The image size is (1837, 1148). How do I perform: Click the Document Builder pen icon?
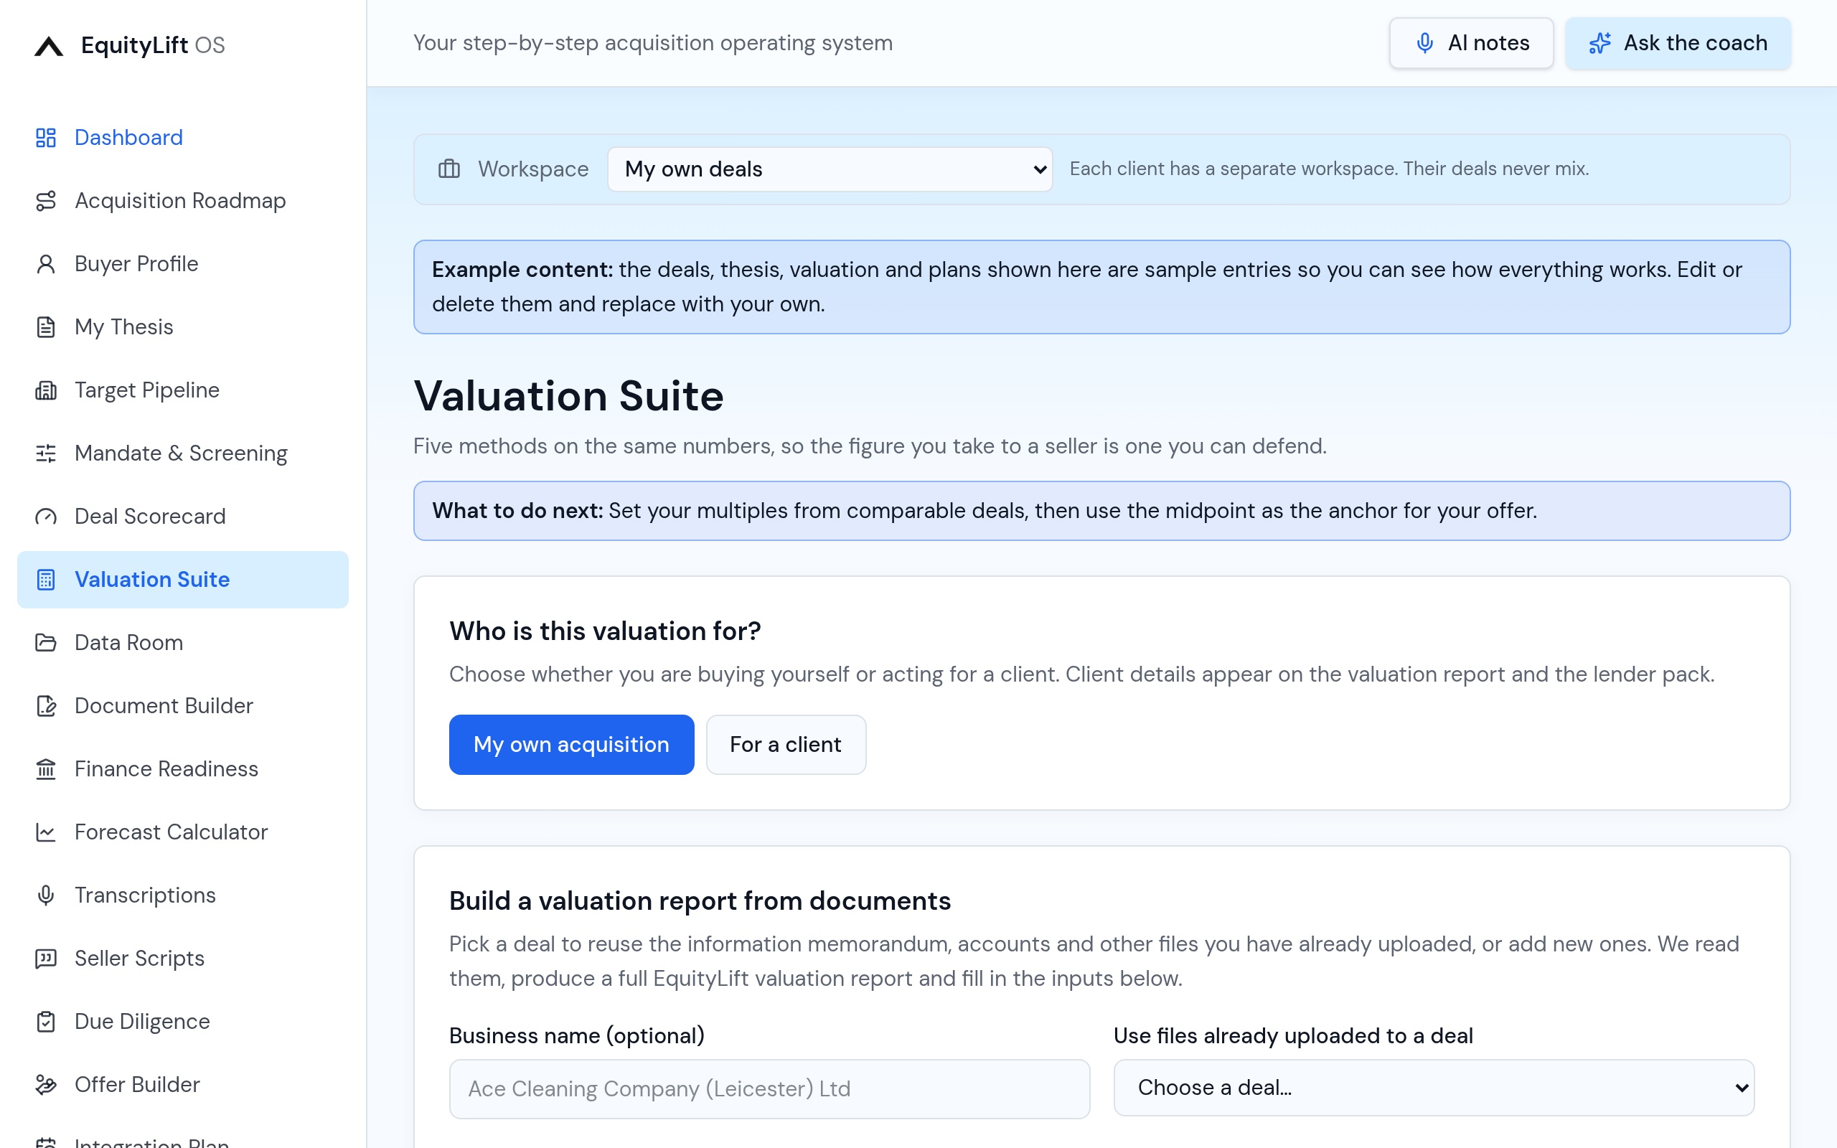point(45,705)
